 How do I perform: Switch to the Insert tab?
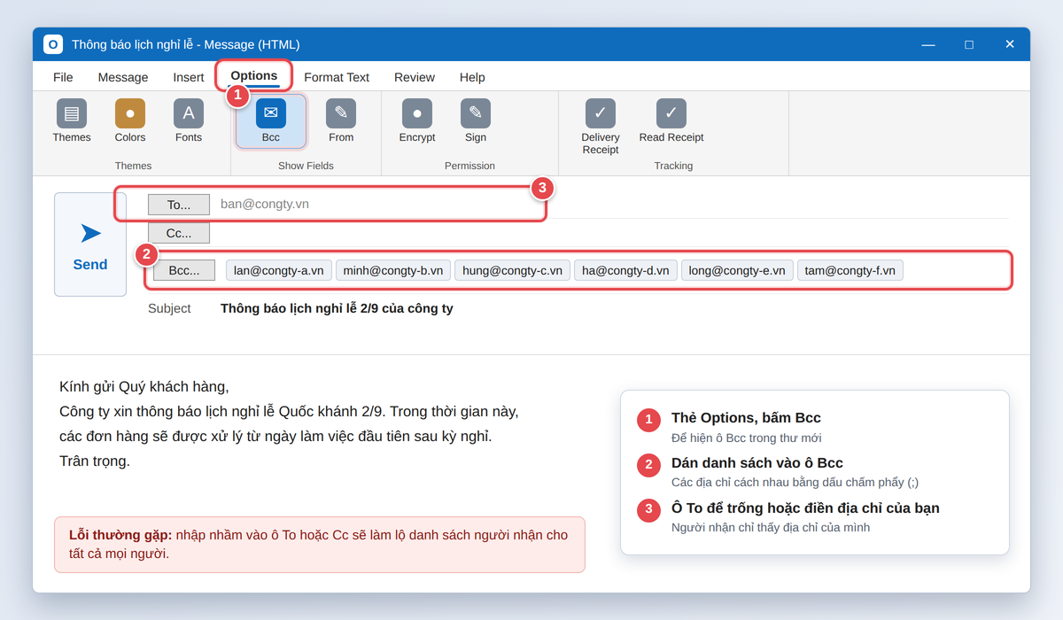[x=189, y=77]
